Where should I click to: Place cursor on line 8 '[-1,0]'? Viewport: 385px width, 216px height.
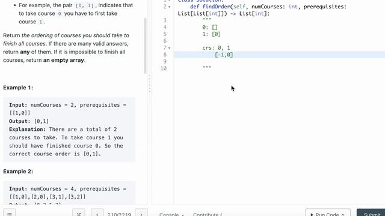pyautogui.click(x=224, y=55)
